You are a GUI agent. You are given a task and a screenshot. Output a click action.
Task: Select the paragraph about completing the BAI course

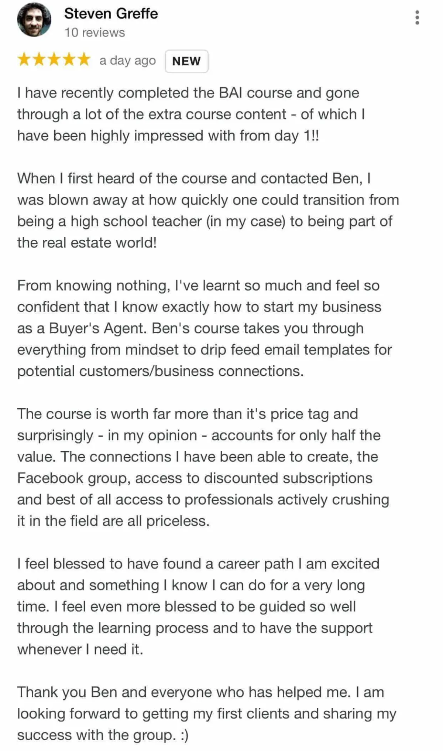click(191, 115)
